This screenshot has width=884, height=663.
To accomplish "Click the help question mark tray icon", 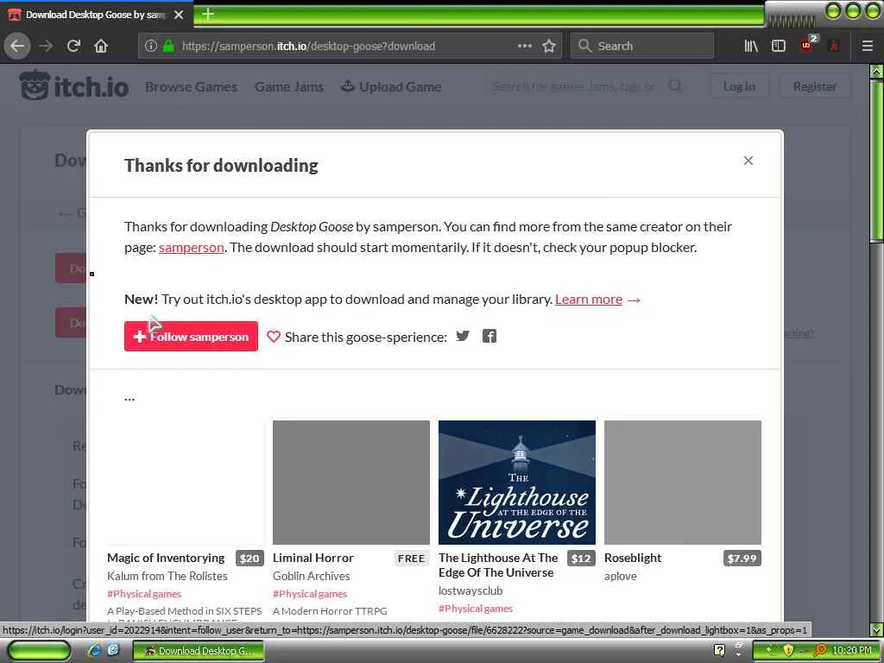I will [719, 650].
